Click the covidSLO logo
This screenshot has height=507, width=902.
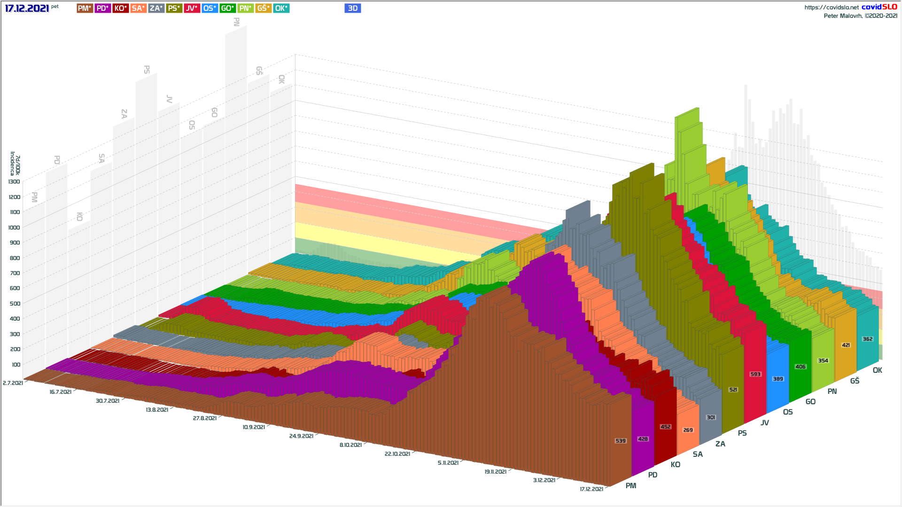click(879, 7)
